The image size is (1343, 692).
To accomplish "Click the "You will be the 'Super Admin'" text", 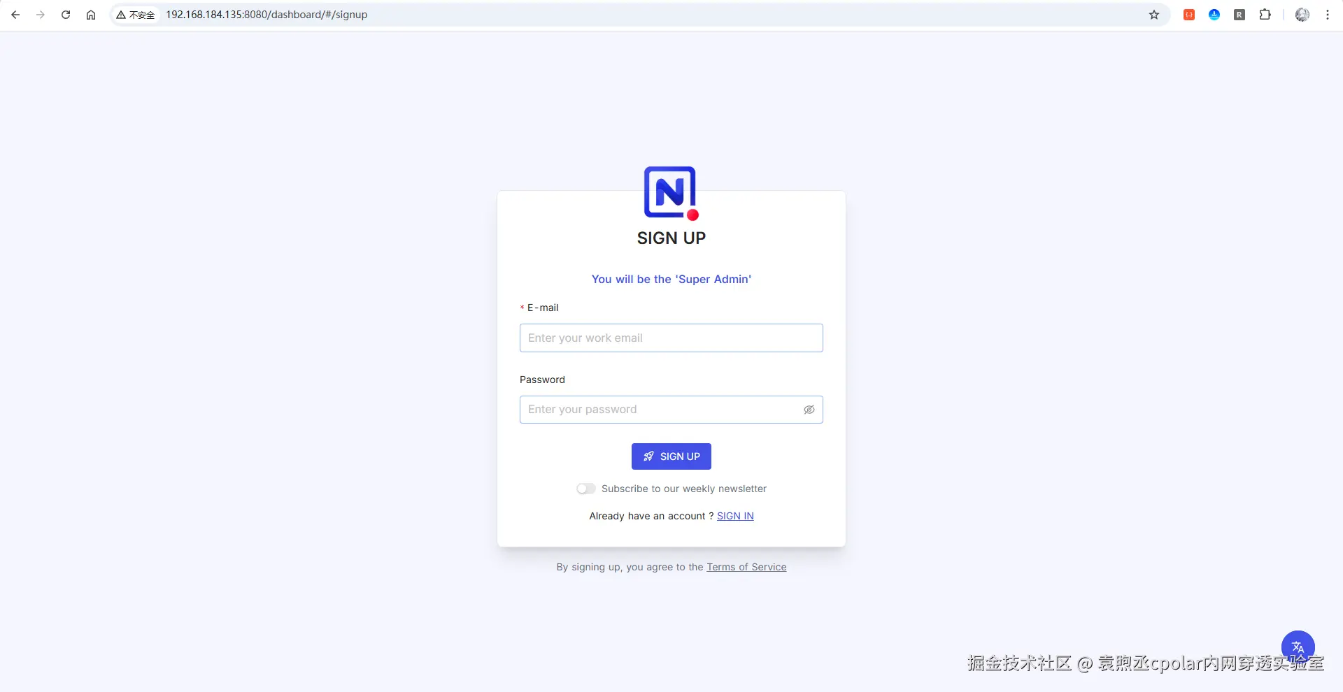I will [x=671, y=279].
